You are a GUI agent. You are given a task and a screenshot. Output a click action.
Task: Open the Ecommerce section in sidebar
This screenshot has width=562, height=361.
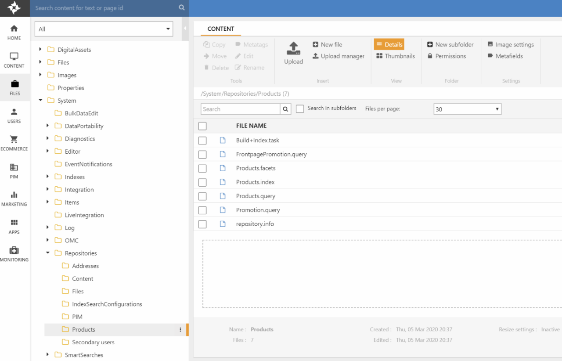(x=14, y=143)
